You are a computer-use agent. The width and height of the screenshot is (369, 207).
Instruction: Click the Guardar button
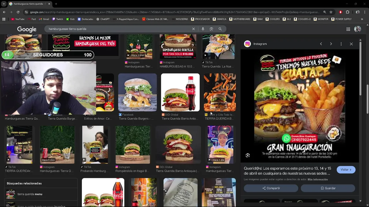pos(328,188)
